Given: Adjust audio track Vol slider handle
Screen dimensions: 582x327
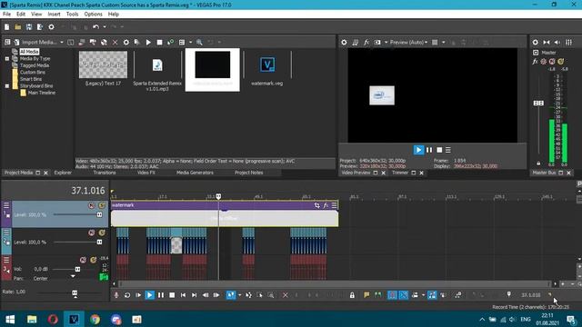Looking at the screenshot, I should [77, 269].
